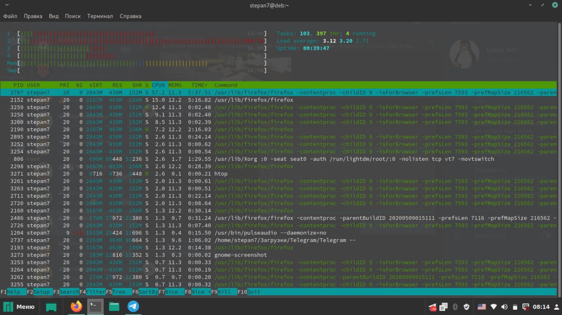Image resolution: width=562 pixels, height=315 pixels.
Task: Select the Telegram process row PID 2737
Action: [x=278, y=240]
